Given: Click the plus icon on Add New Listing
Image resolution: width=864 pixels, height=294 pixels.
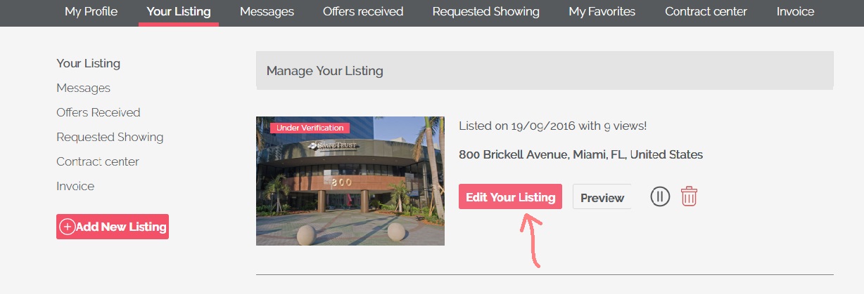Looking at the screenshot, I should pyautogui.click(x=68, y=227).
